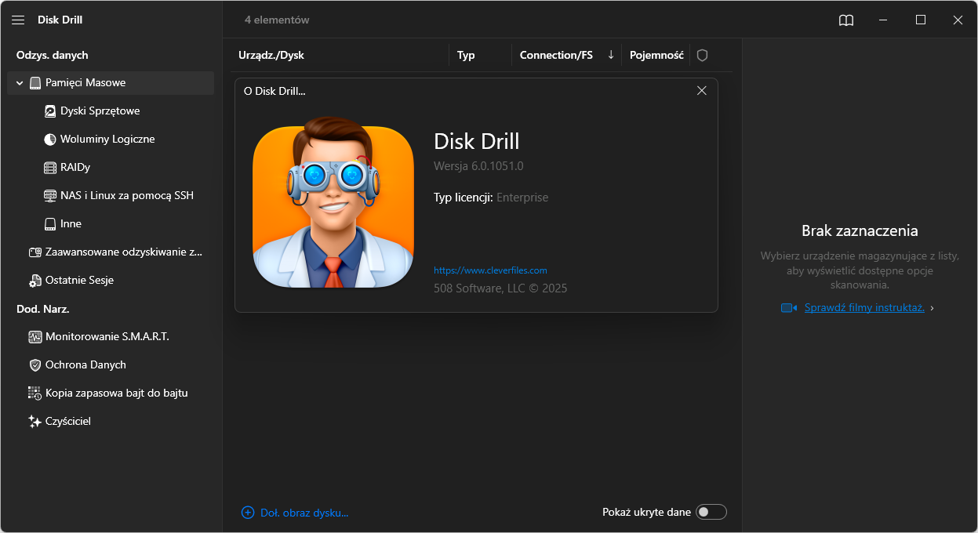Open Zaawansowane odzyskiwanie camera icon
Viewport: 978px width, 533px height.
(35, 252)
